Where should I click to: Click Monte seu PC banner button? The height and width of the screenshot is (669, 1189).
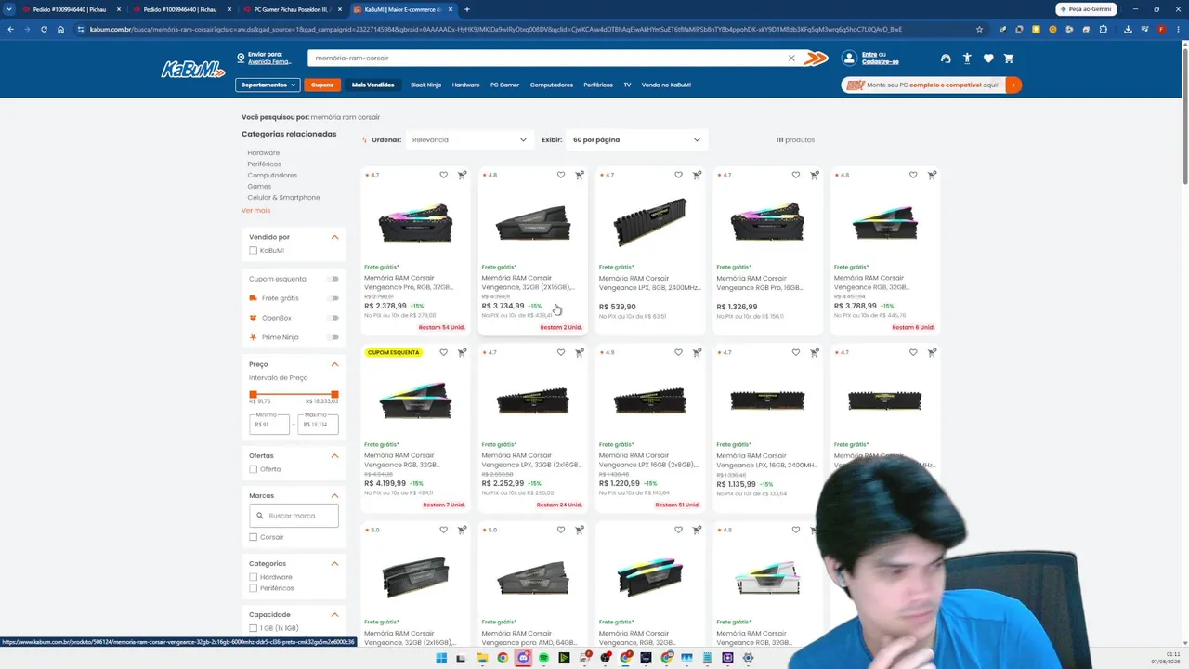(x=931, y=85)
